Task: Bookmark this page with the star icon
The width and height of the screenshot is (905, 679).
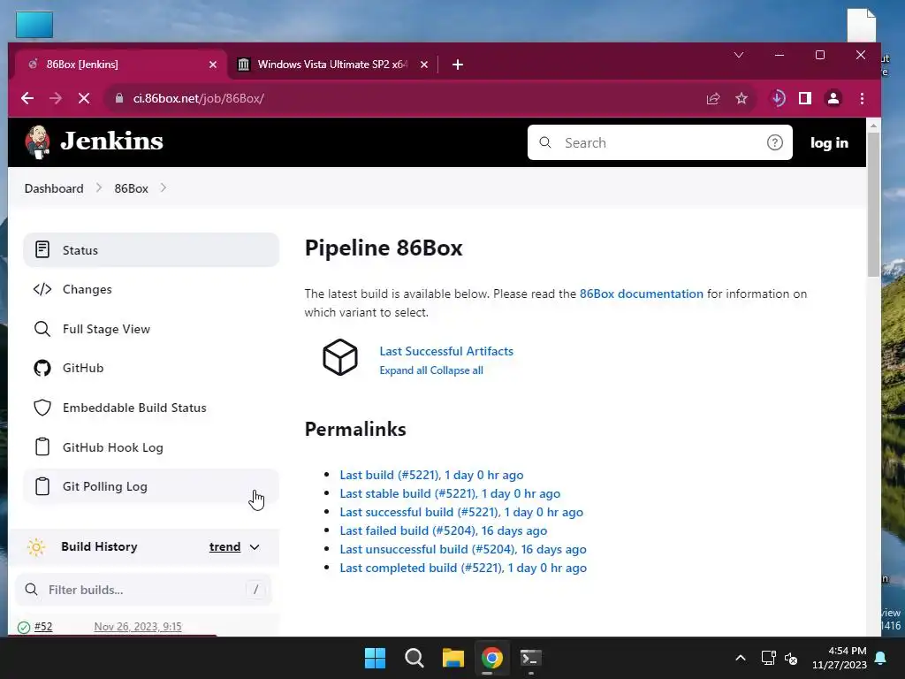Action: click(x=741, y=98)
